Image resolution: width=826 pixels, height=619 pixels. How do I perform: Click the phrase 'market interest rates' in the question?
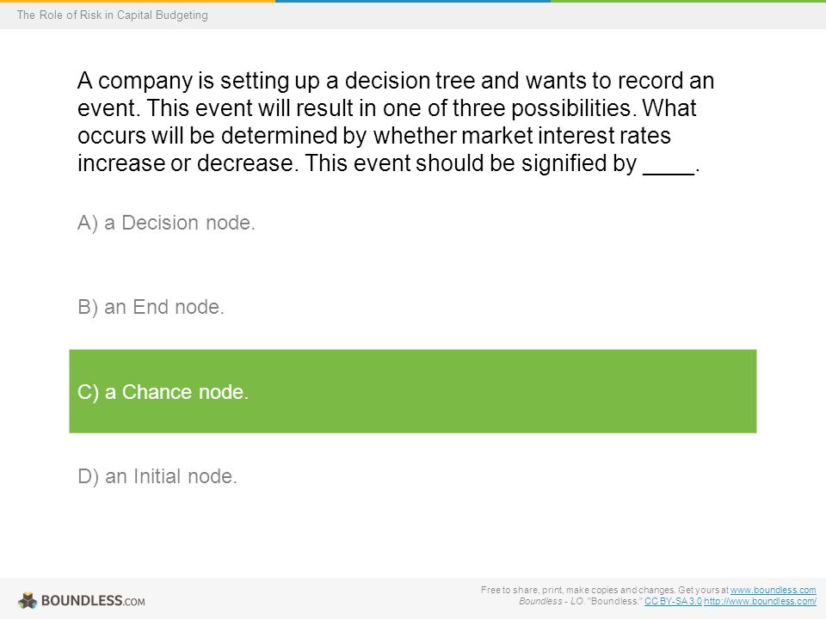tap(566, 135)
